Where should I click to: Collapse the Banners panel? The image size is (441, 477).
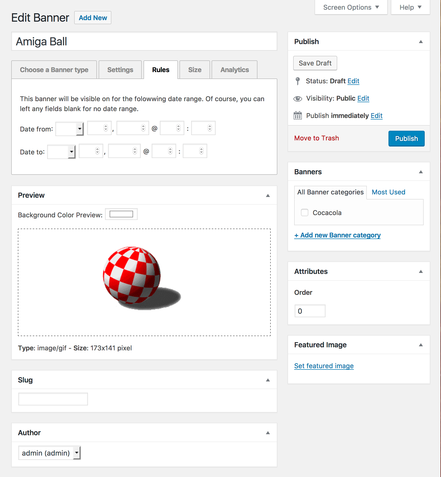(x=421, y=172)
